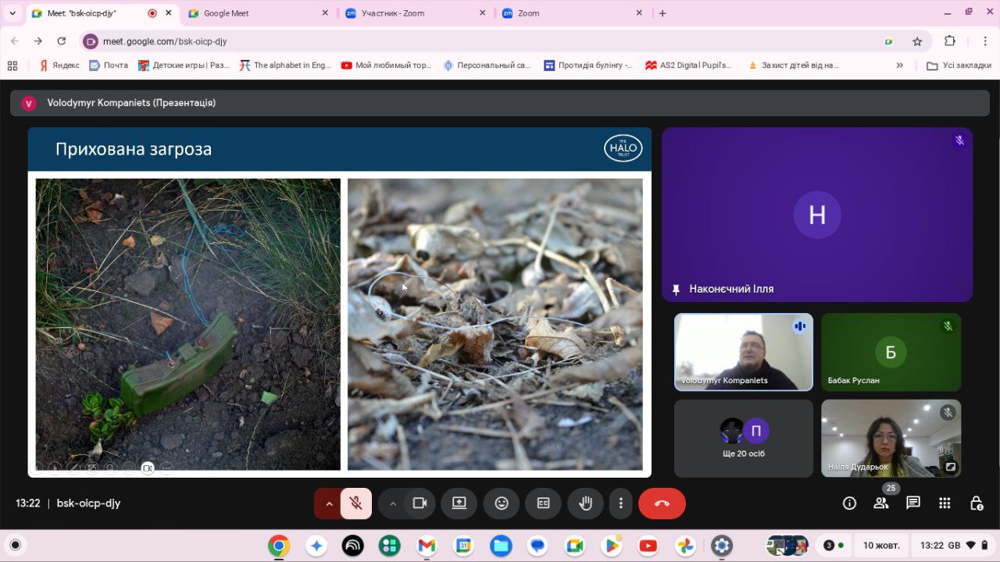The image size is (1000, 562).
Task: Open the emoji reactions icon
Action: 502,503
